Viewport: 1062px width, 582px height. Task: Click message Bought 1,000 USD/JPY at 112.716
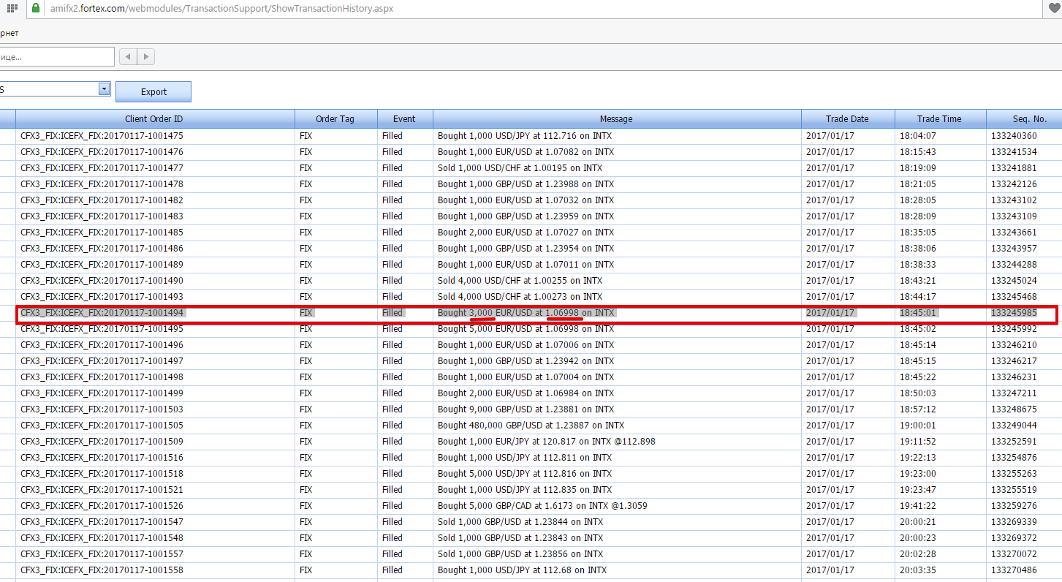pos(526,136)
